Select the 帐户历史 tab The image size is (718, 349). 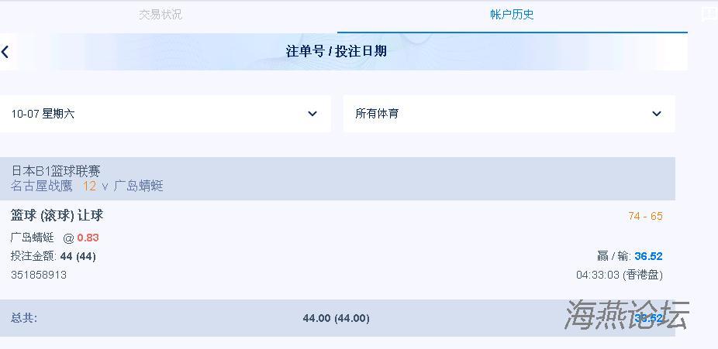(512, 15)
